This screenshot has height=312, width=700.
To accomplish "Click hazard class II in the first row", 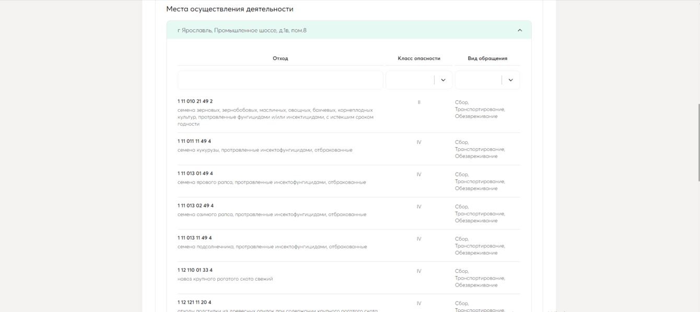I will click(419, 102).
